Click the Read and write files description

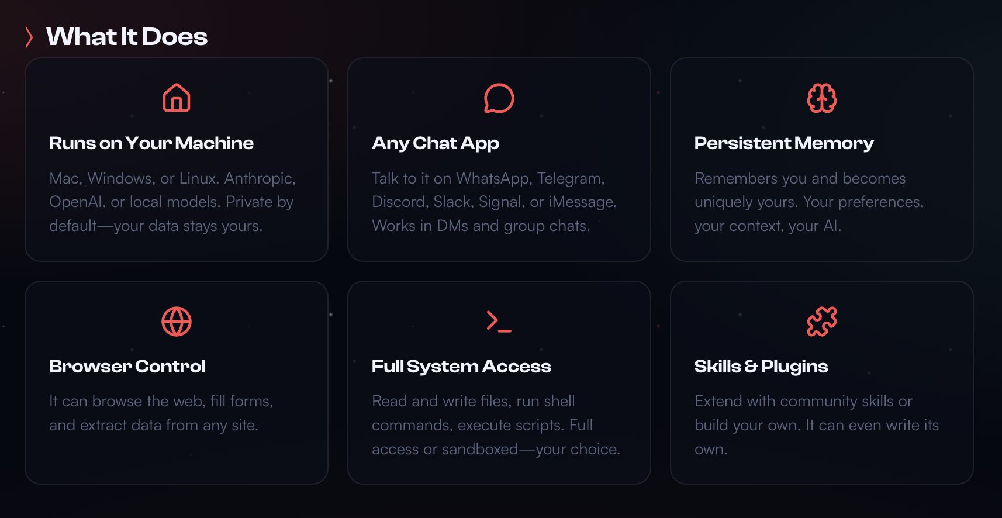point(496,425)
